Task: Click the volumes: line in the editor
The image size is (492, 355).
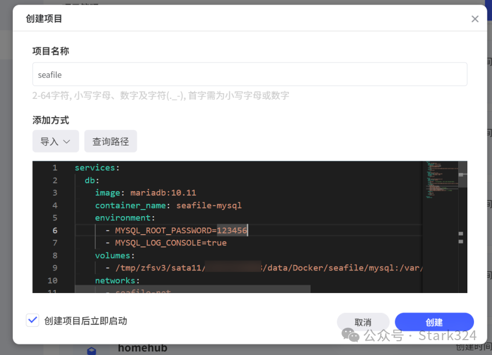Action: click(x=115, y=255)
